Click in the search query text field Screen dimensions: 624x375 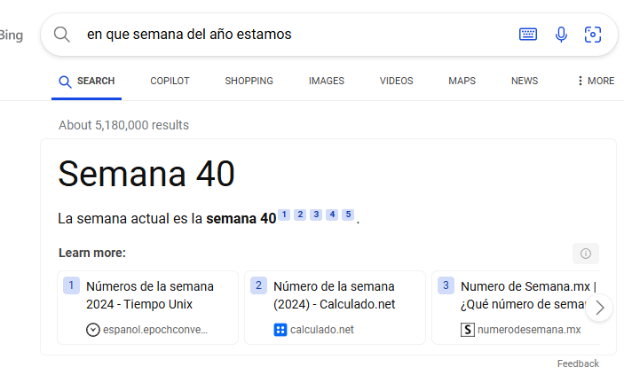(295, 35)
